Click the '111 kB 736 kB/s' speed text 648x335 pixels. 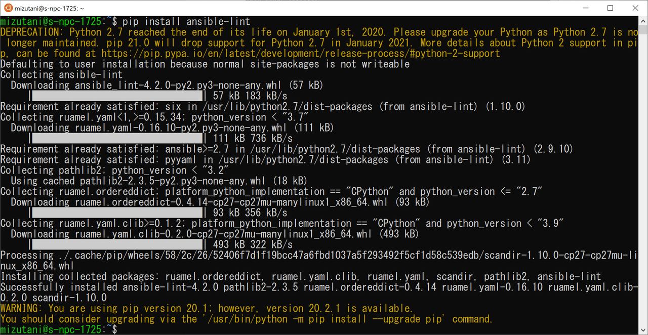(x=253, y=139)
